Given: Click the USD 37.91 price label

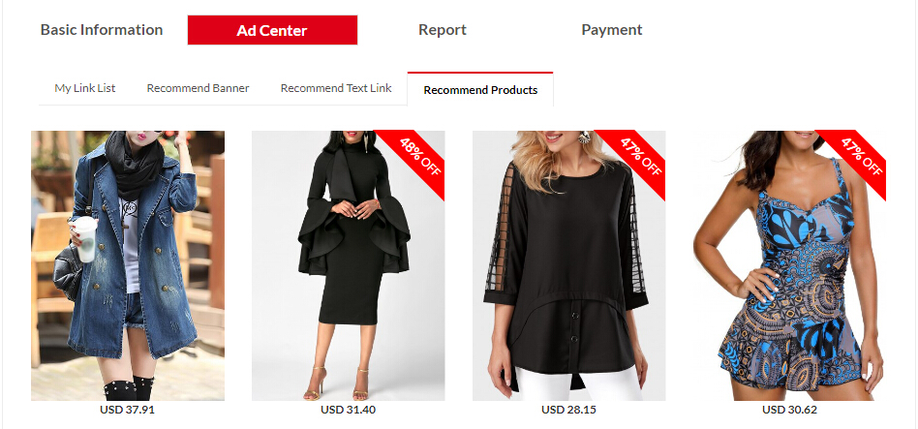Looking at the screenshot, I should pos(127,410).
